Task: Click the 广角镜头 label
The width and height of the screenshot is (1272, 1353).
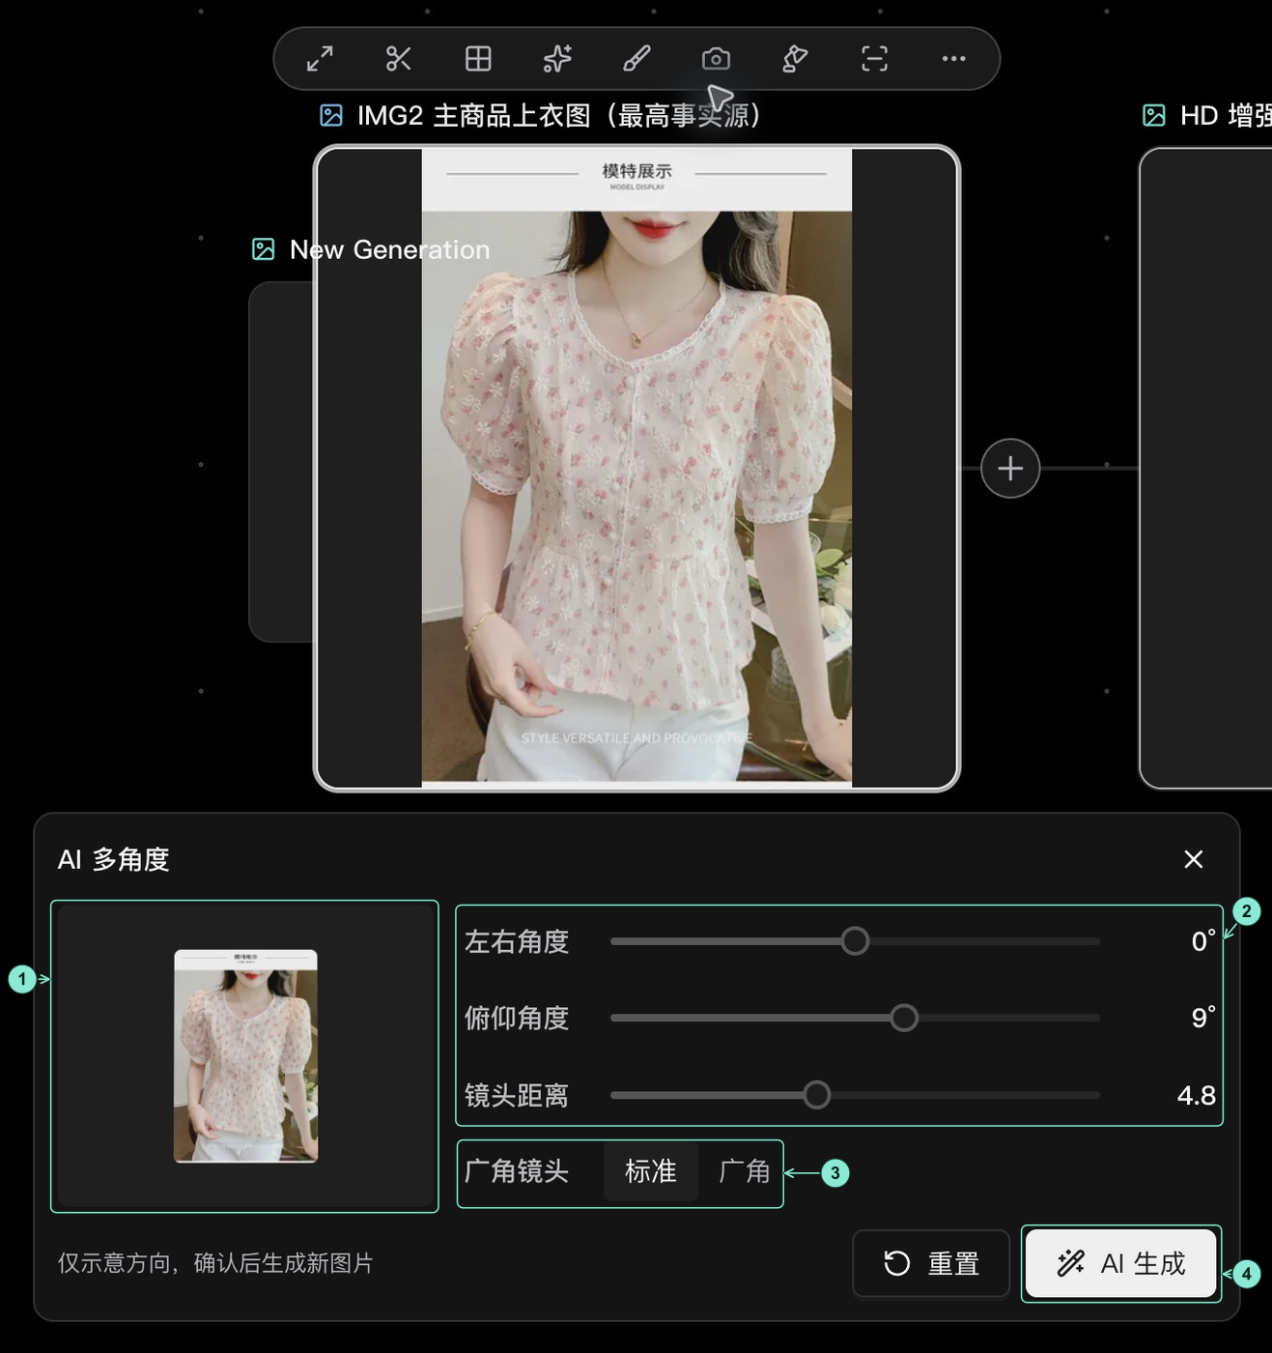Action: (x=517, y=1171)
